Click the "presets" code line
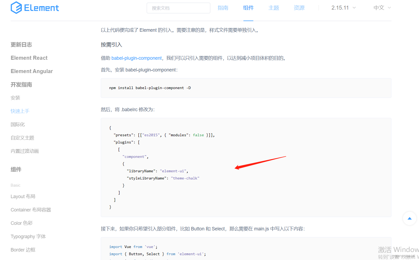The width and height of the screenshot is (419, 260). [x=164, y=135]
